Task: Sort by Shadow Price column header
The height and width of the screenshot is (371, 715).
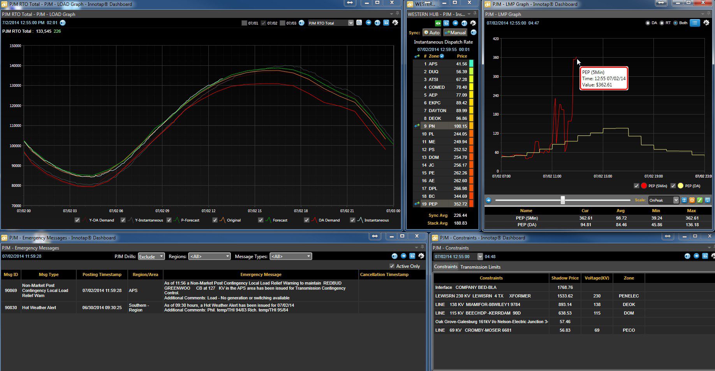Action: (565, 278)
